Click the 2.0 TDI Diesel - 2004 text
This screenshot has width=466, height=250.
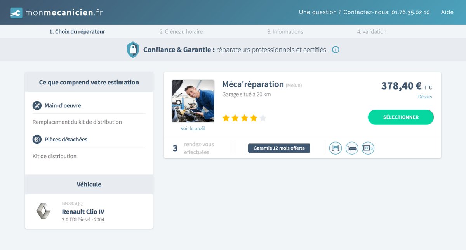[x=83, y=219]
